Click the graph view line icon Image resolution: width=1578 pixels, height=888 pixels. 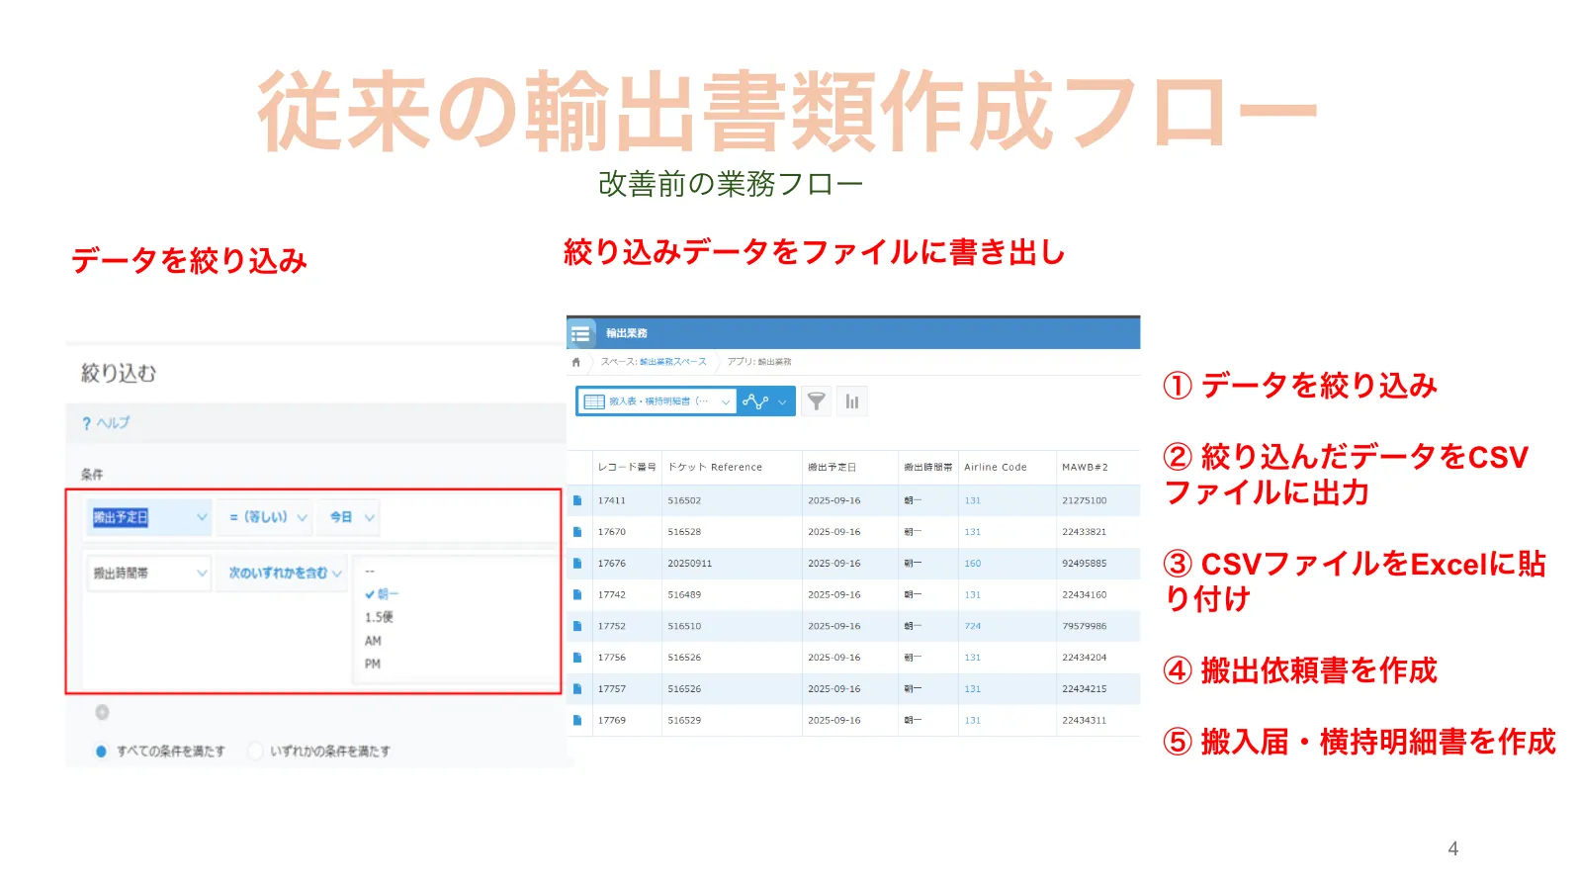coord(755,401)
